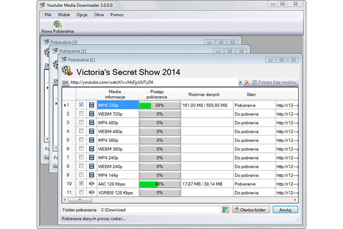Bring the Pobieralnia [2] window to front by its title
The width and height of the screenshot is (343, 229).
pos(73,51)
